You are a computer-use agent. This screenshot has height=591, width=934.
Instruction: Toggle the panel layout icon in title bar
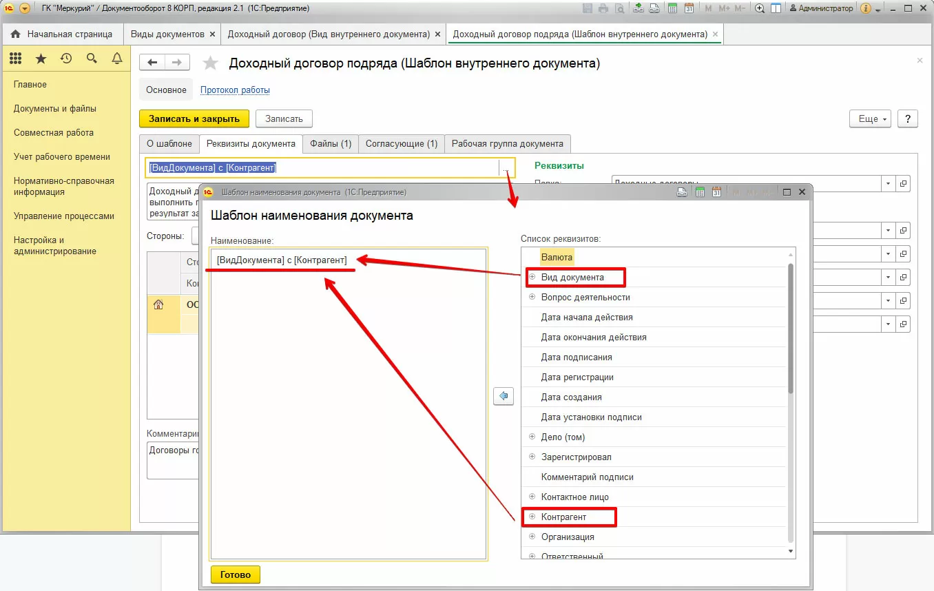pyautogui.click(x=776, y=8)
